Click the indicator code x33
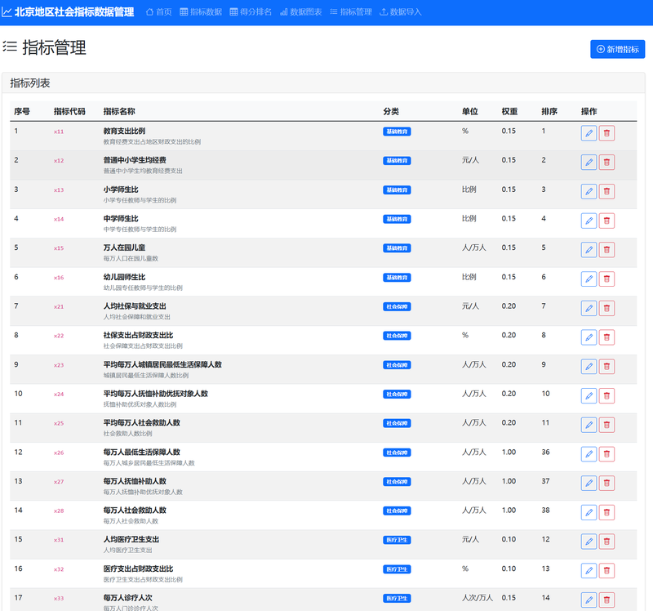The height and width of the screenshot is (611, 653). point(59,599)
